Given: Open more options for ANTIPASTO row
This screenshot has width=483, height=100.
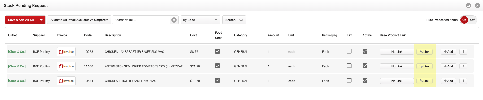Looking at the screenshot, I should tap(463, 66).
